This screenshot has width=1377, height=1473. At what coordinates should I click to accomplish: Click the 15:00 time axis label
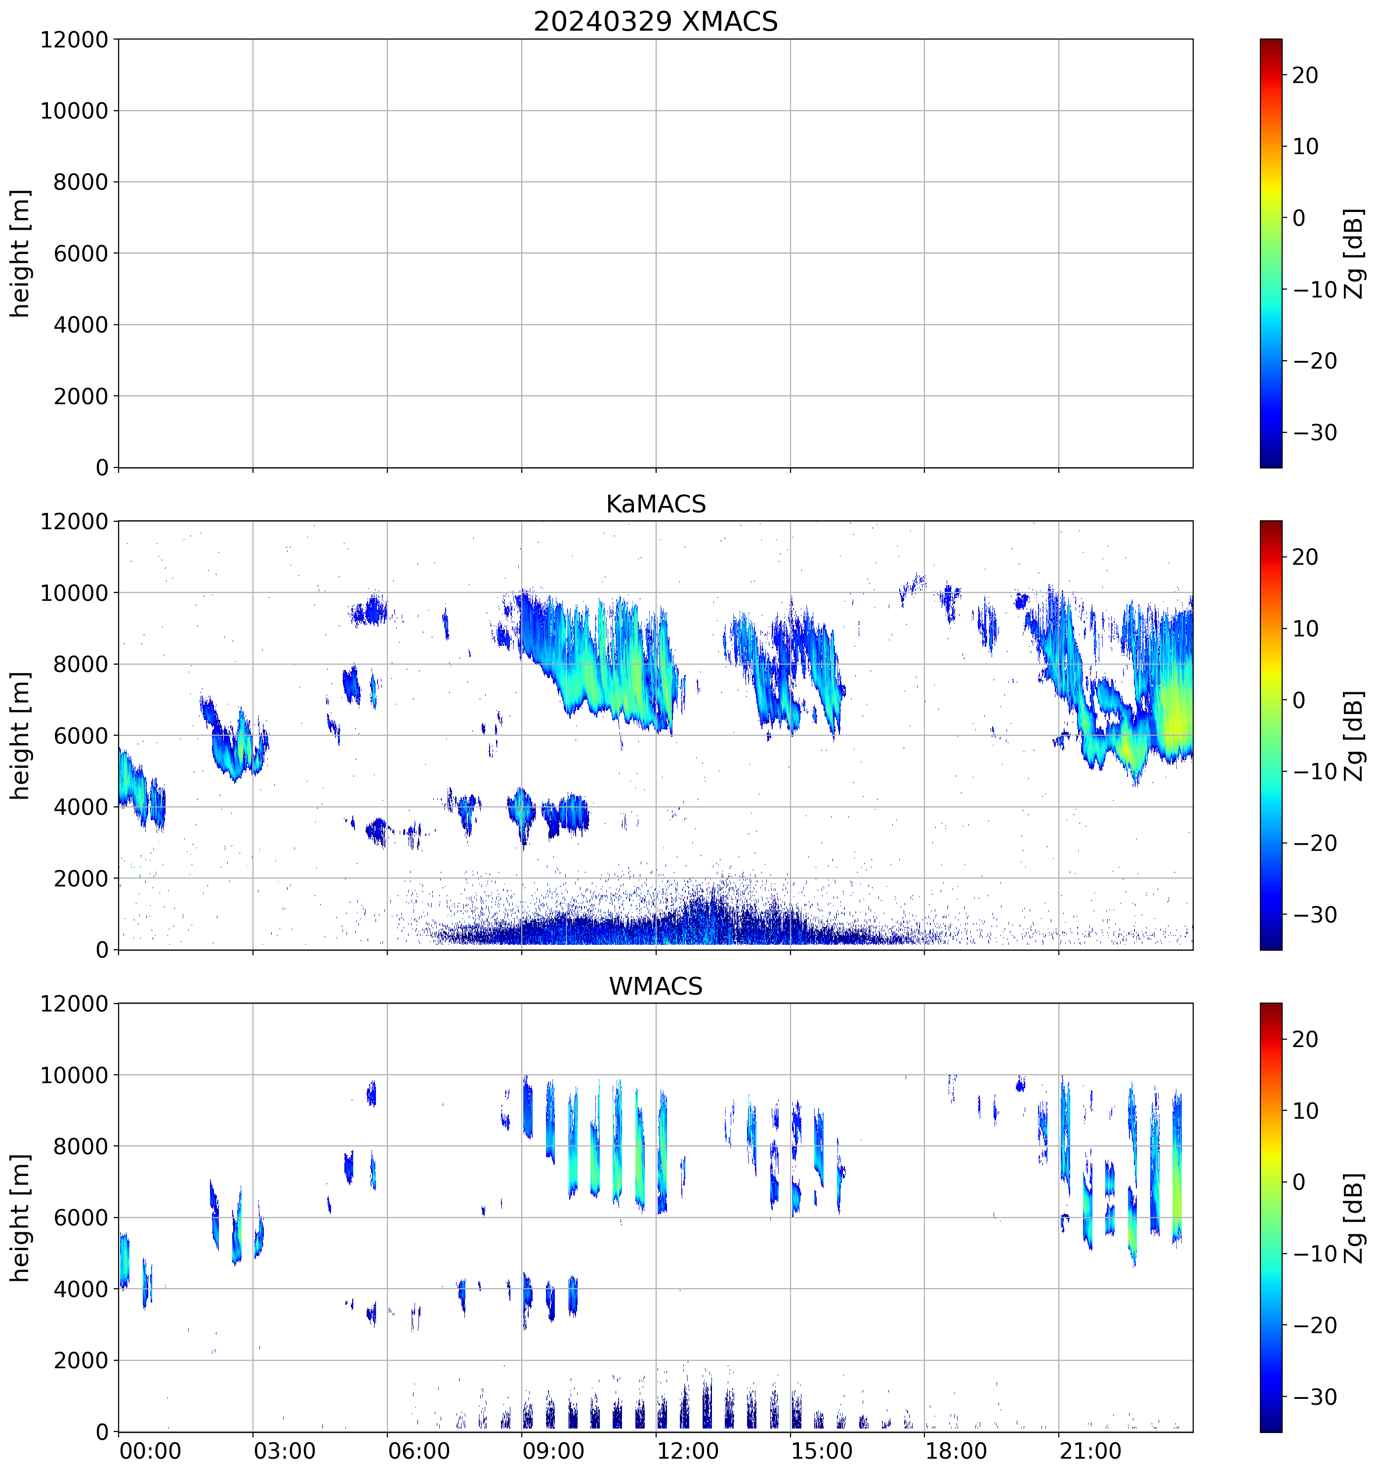tap(822, 1451)
